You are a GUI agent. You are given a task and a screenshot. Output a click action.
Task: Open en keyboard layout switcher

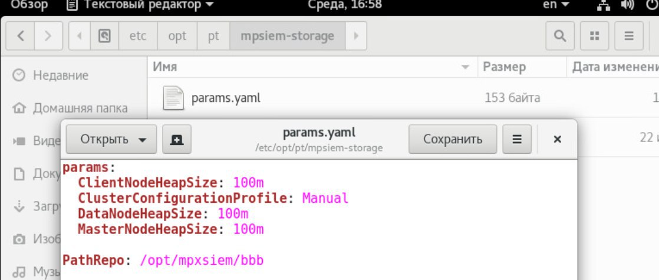point(557,6)
